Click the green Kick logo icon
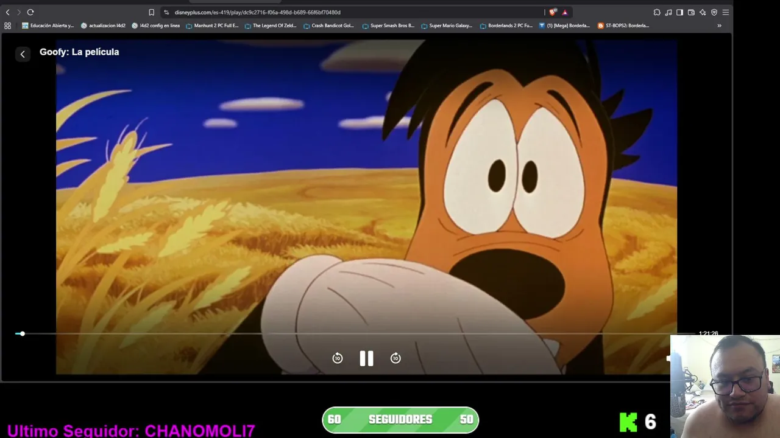Viewport: 780px width, 438px height. pyautogui.click(x=628, y=422)
